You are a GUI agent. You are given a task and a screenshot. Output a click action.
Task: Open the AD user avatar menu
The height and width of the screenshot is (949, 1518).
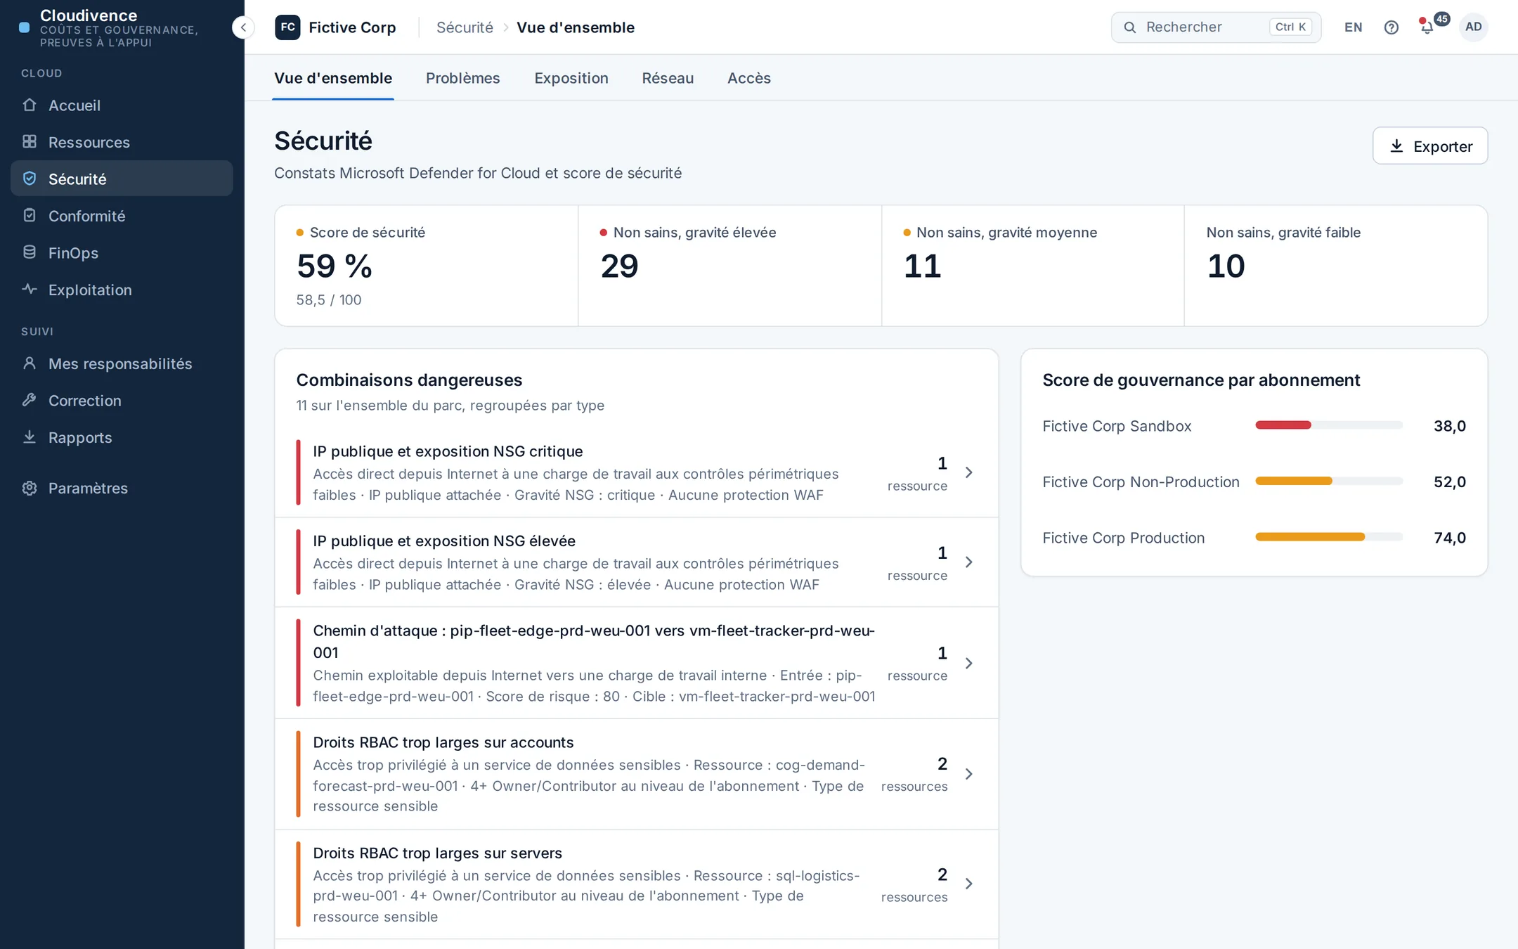pos(1473,27)
